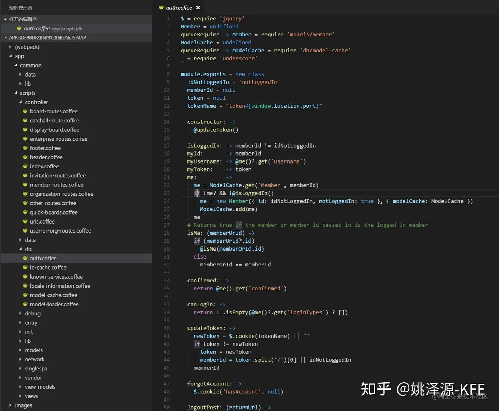Click the other-routes.coffee file icon

coord(25,203)
